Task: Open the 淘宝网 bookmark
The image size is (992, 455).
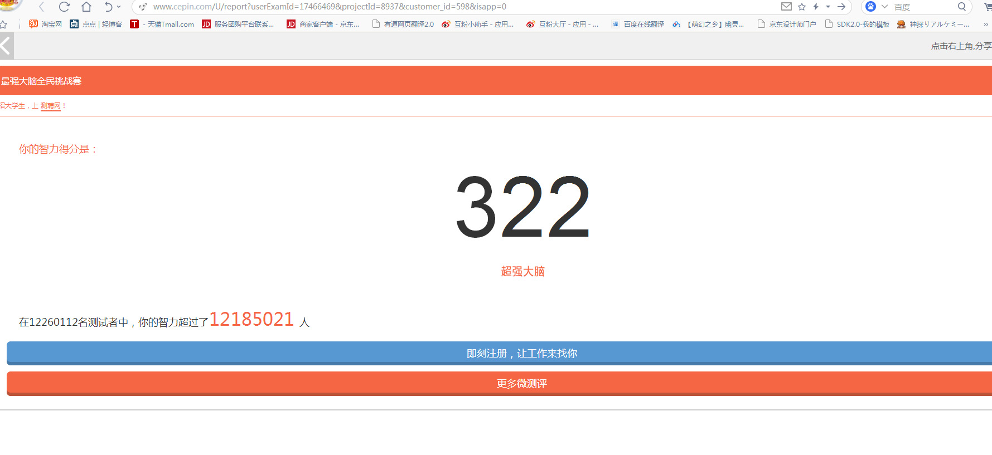Action: pyautogui.click(x=45, y=25)
